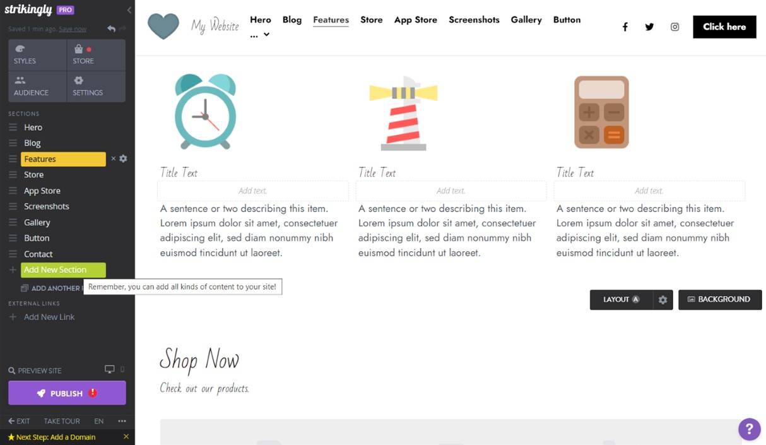This screenshot has height=445, width=766.
Task: Switch to desktop preview icon
Action: pos(110,369)
